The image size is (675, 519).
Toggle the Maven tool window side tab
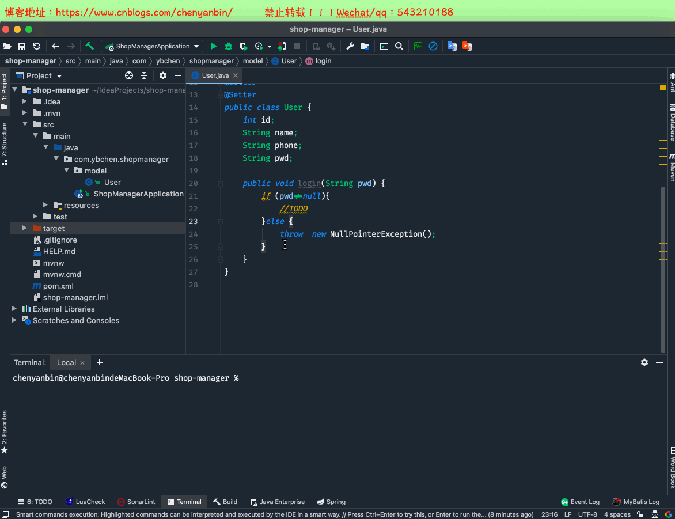tap(672, 168)
